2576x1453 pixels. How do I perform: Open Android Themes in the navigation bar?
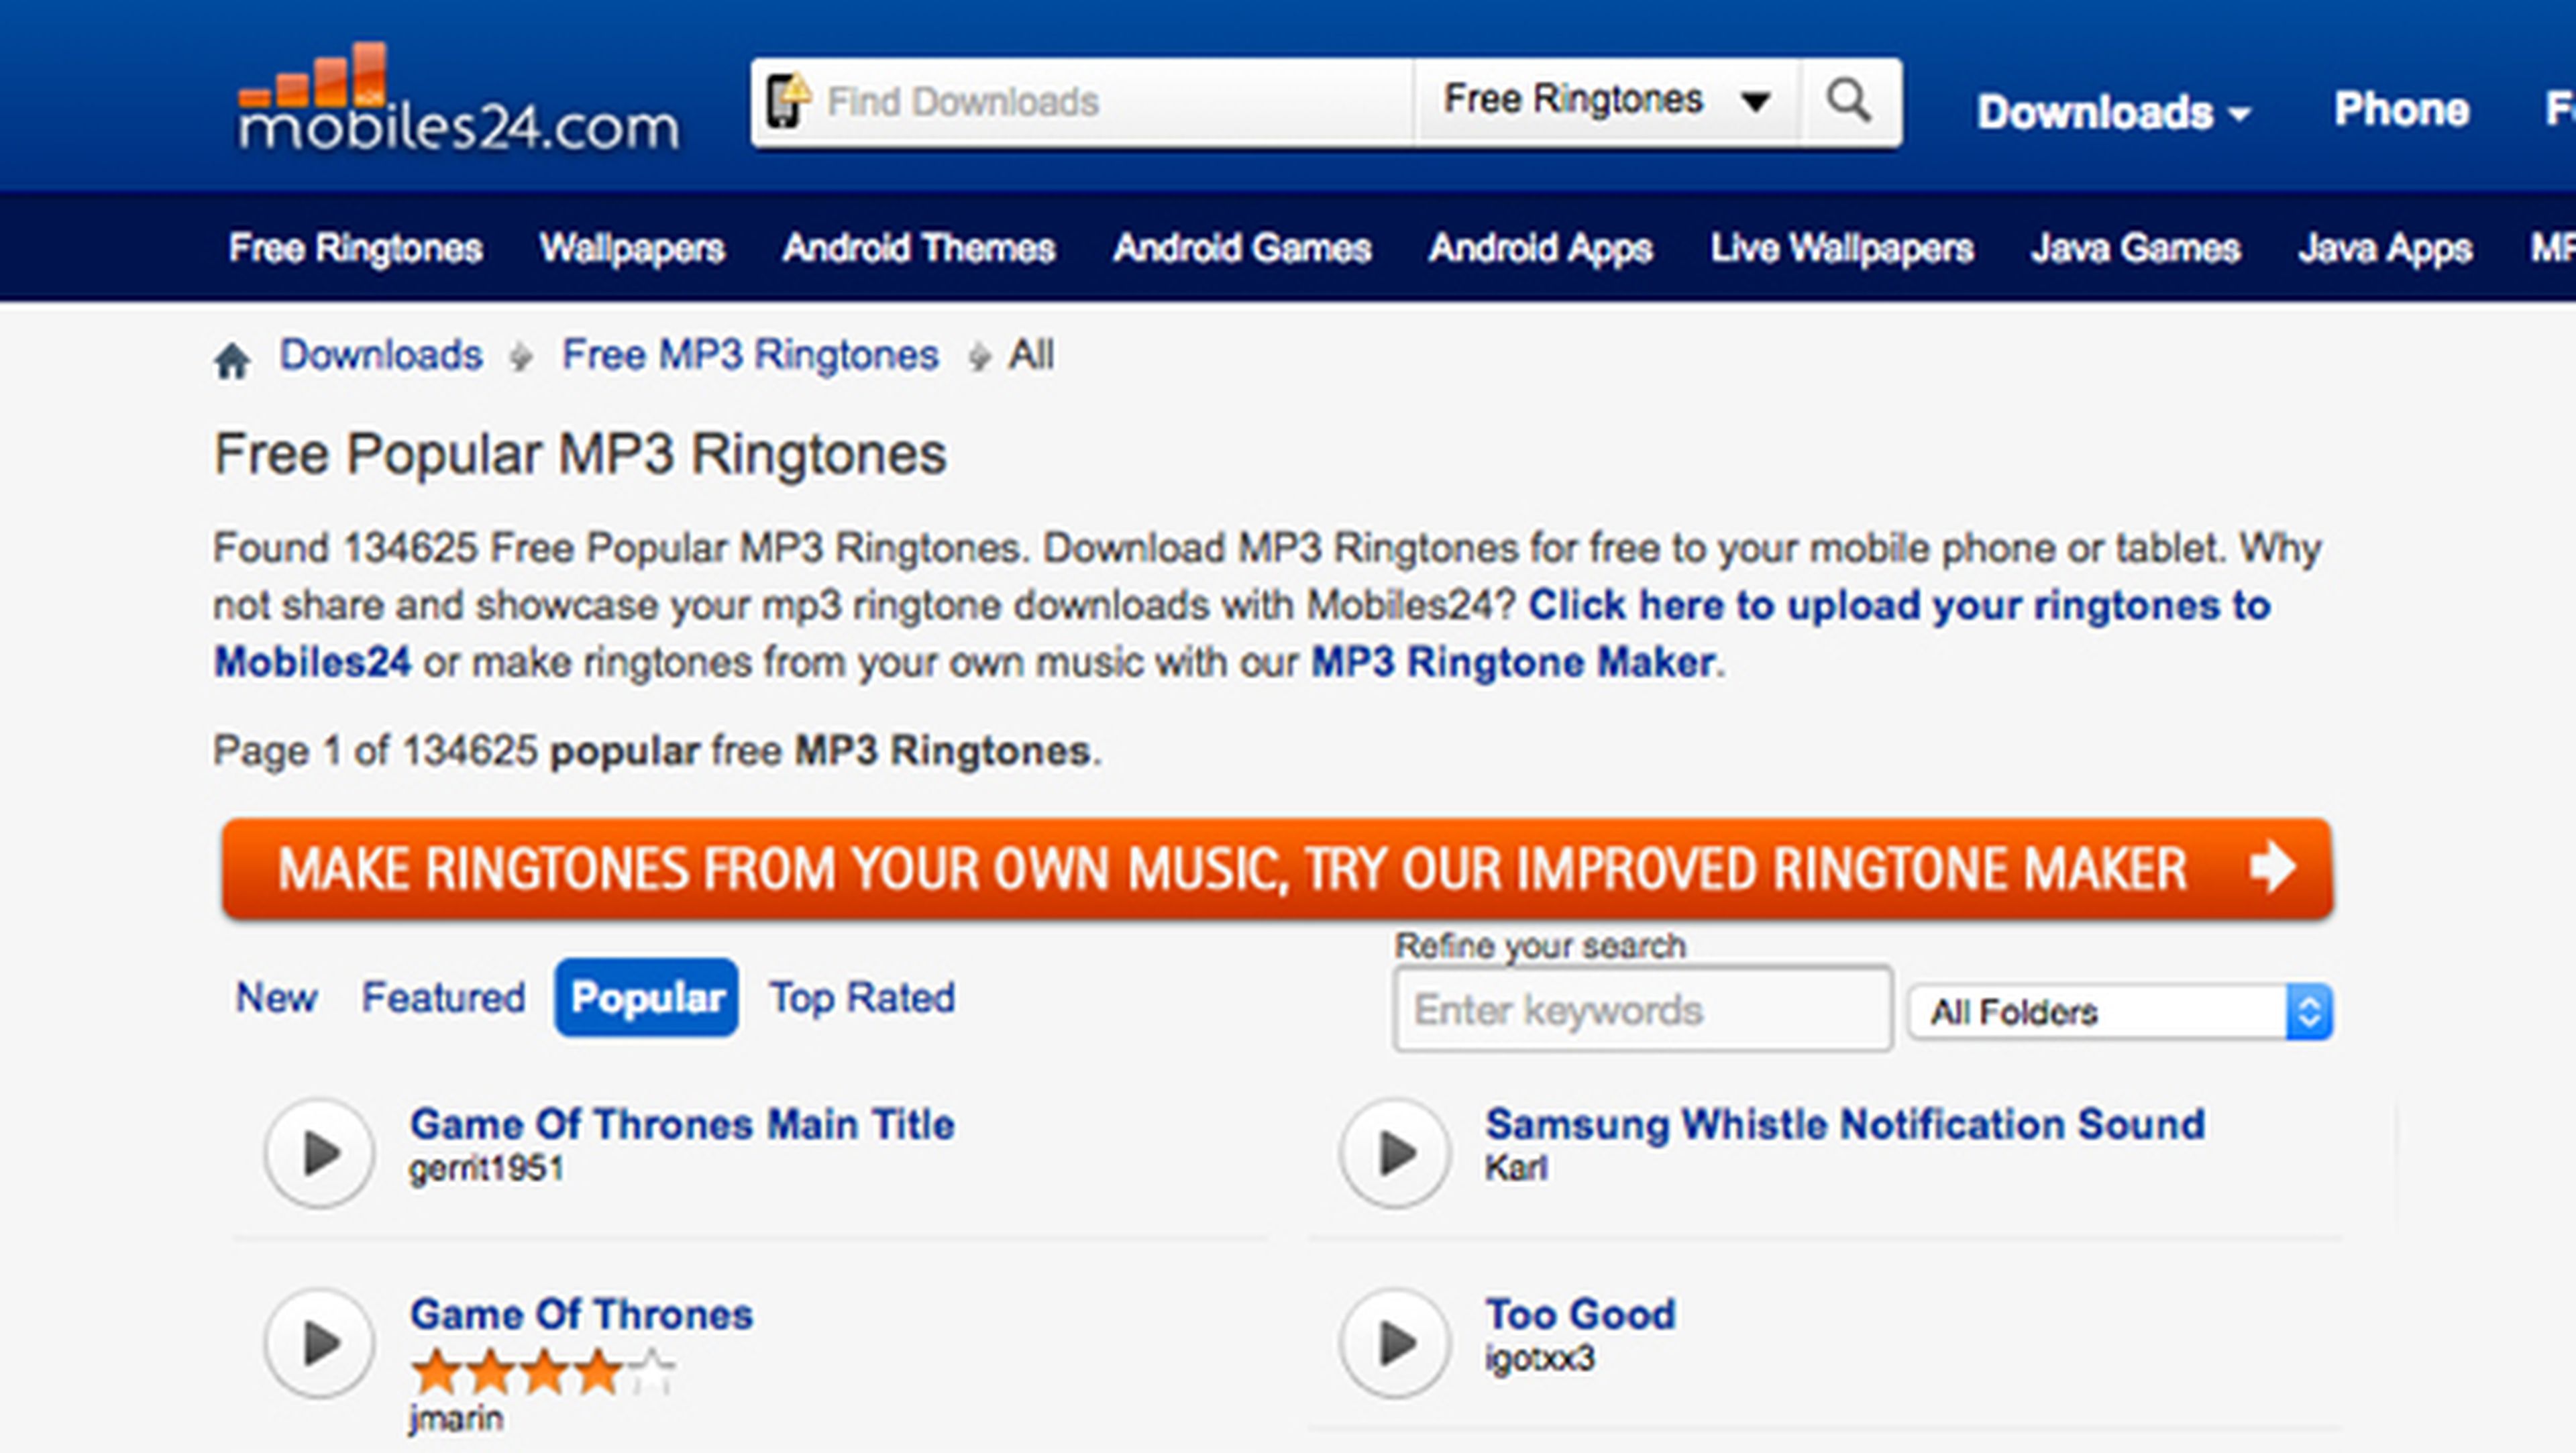click(918, 248)
